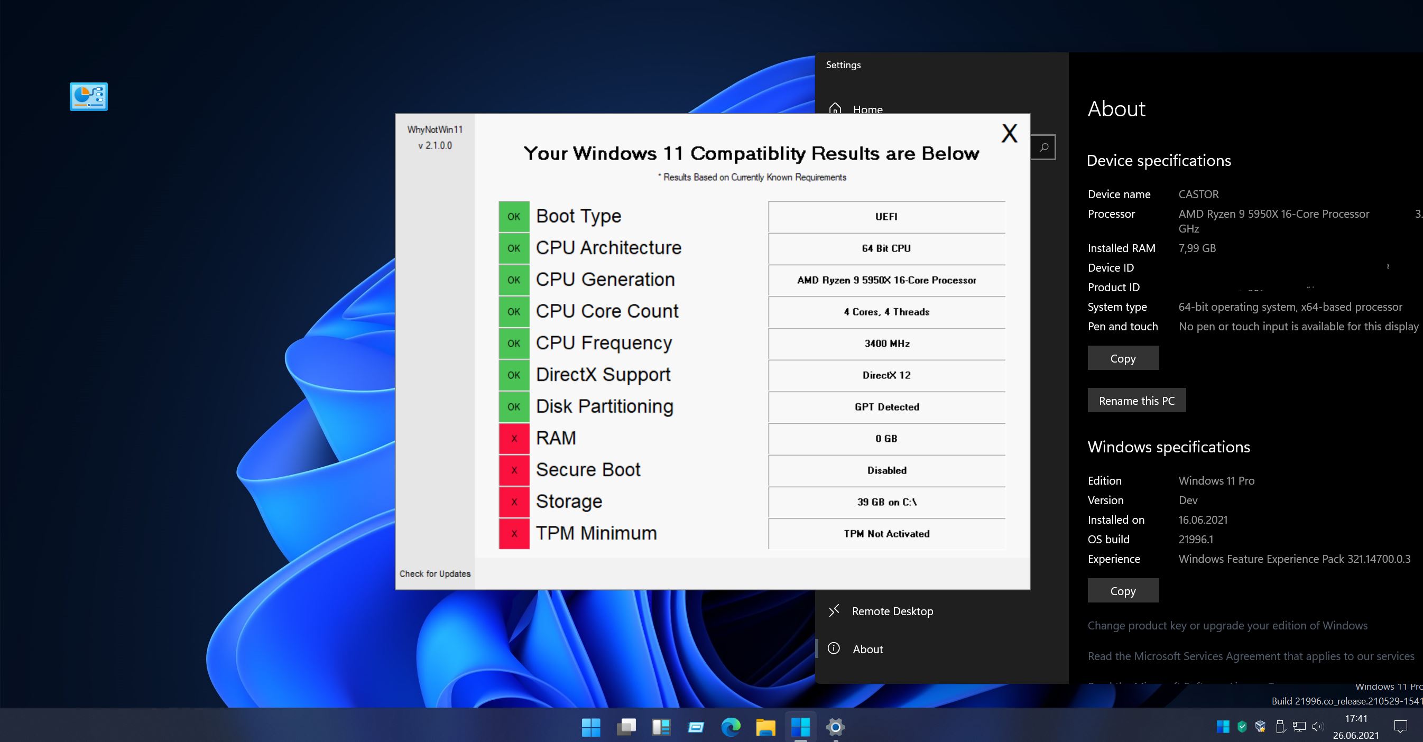This screenshot has width=1423, height=742.
Task: Select the About settings page
Action: tap(867, 649)
